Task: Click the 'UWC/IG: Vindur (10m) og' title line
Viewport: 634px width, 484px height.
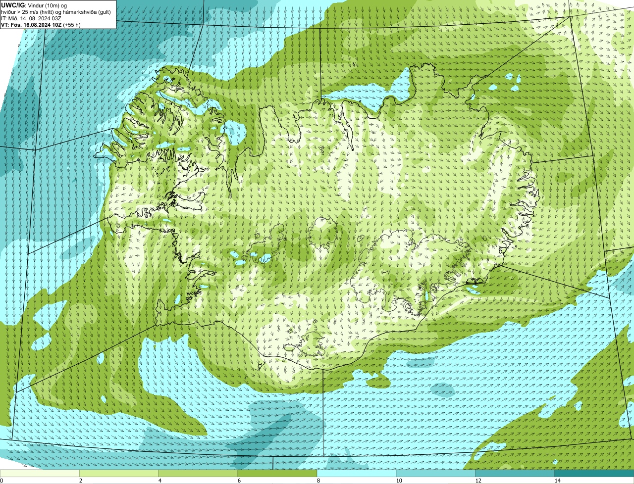Action: [x=34, y=5]
